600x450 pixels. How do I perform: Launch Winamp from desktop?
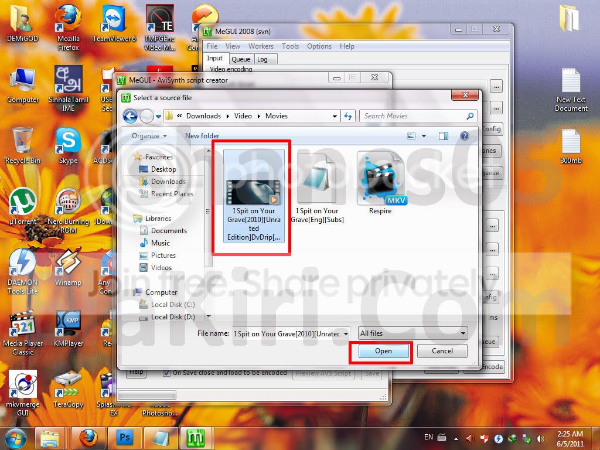(x=68, y=267)
